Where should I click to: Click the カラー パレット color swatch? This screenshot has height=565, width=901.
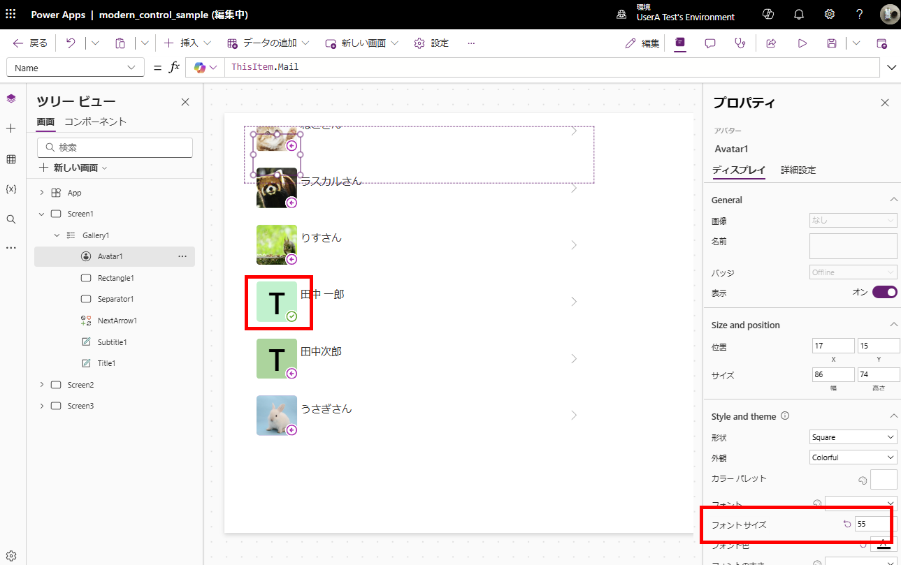tap(884, 479)
